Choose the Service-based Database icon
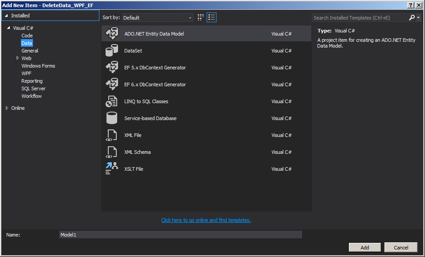The width and height of the screenshot is (425, 257). coord(111,118)
